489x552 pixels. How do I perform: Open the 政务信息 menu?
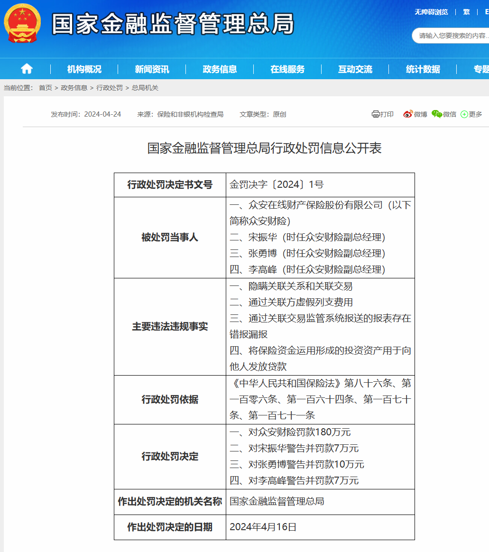click(220, 69)
